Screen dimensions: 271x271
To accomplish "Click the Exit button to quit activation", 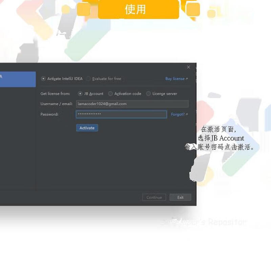I will [x=181, y=197].
